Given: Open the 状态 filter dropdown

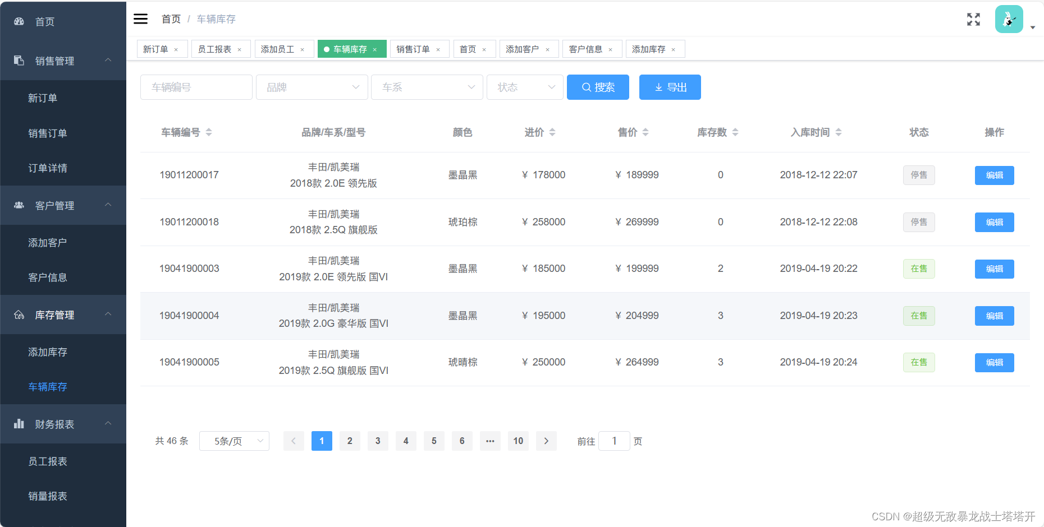Looking at the screenshot, I should point(525,87).
